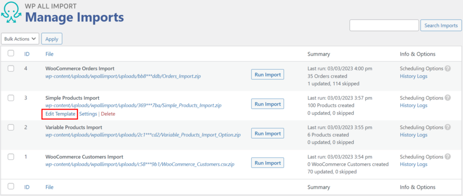This screenshot has height=196, width=463.
Task: Check the box for WooCommerce Orders Import
Action: coord(11,69)
